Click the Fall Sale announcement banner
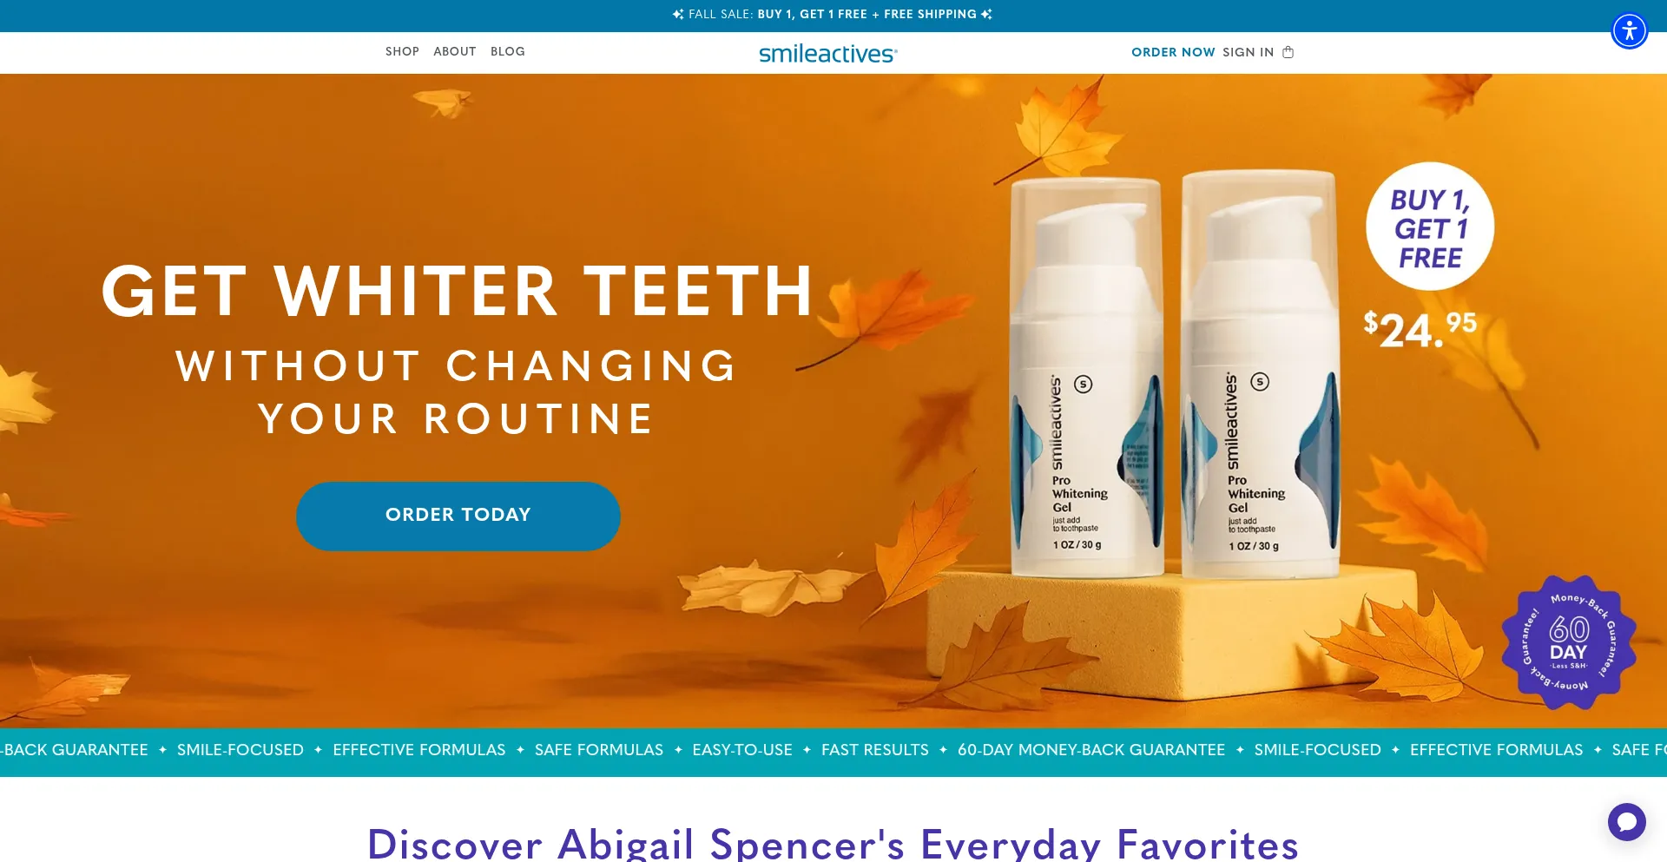This screenshot has height=862, width=1667. (x=833, y=15)
